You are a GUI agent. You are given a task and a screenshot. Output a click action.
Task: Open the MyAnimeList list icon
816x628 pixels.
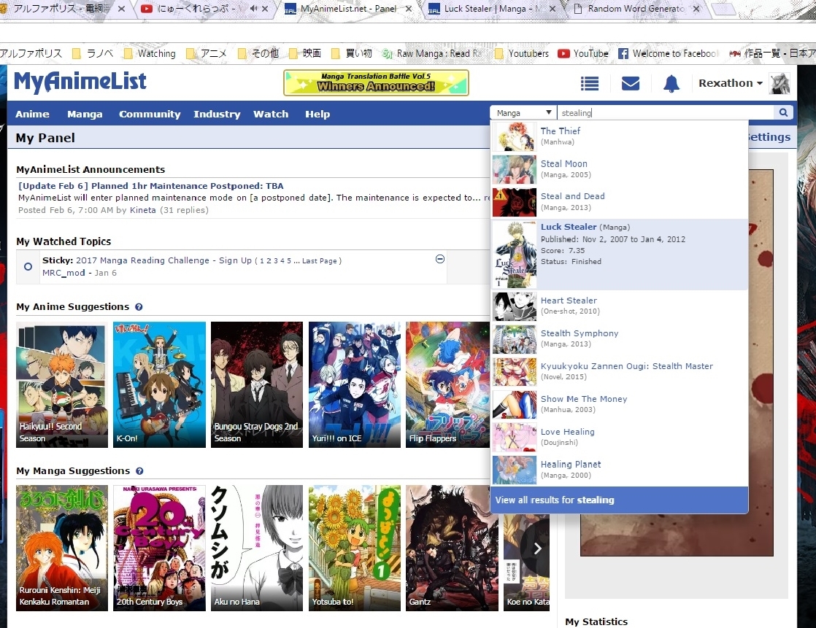point(589,83)
